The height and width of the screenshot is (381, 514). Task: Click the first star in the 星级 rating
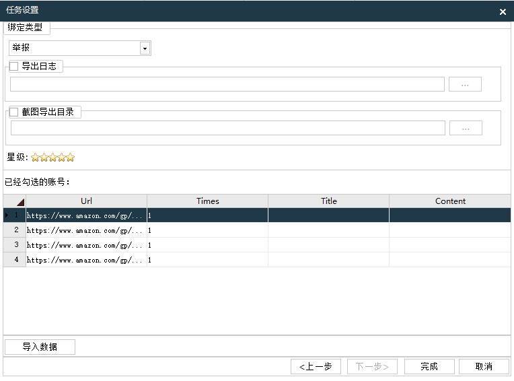click(36, 158)
